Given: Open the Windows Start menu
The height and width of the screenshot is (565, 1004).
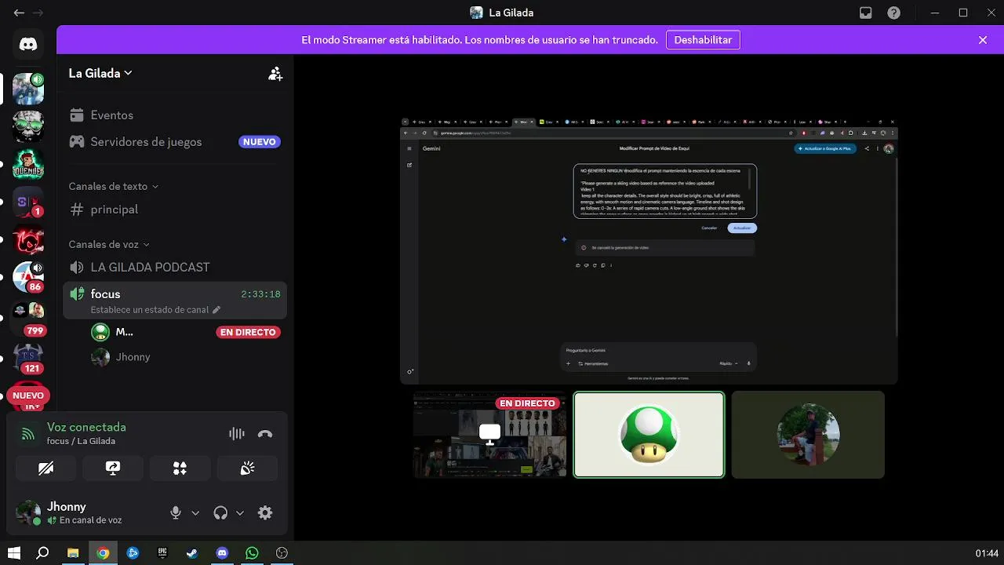Looking at the screenshot, I should [x=13, y=553].
